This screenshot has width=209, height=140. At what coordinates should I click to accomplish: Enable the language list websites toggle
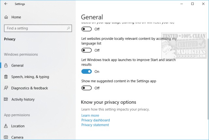[x=87, y=50]
